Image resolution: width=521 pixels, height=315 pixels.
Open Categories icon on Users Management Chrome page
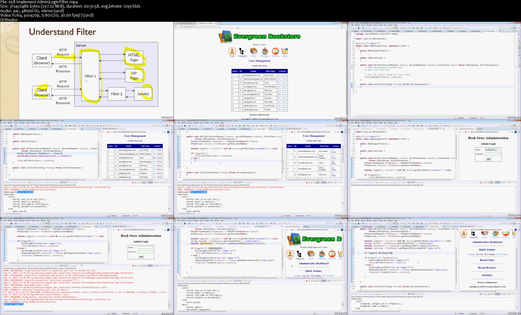point(242,51)
